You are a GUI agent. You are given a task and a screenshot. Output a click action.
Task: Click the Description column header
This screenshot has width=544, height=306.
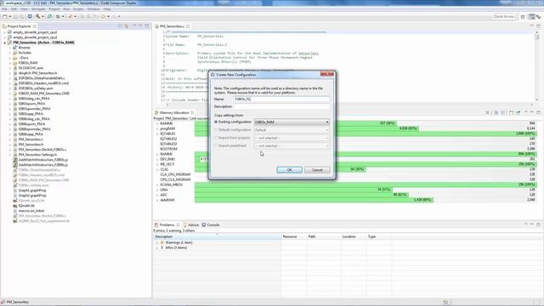(x=217, y=236)
